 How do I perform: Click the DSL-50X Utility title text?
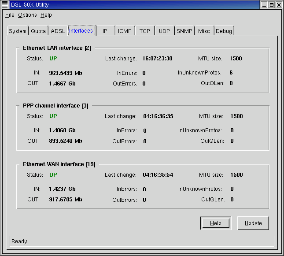[30, 5]
